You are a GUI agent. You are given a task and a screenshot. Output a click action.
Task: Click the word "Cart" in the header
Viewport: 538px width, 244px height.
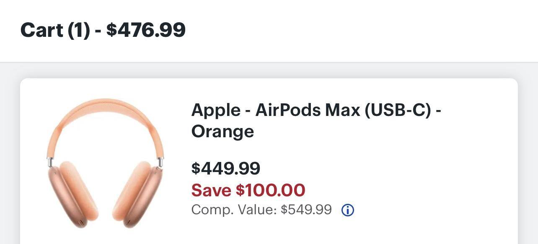pyautogui.click(x=42, y=30)
